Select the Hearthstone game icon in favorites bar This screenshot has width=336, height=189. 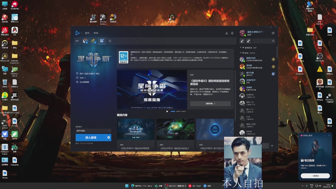coord(93,41)
